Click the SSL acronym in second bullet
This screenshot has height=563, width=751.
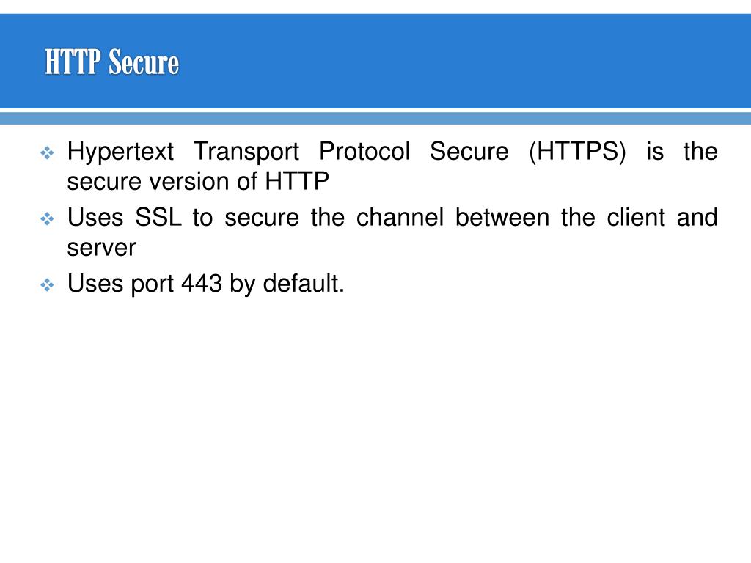pos(158,218)
